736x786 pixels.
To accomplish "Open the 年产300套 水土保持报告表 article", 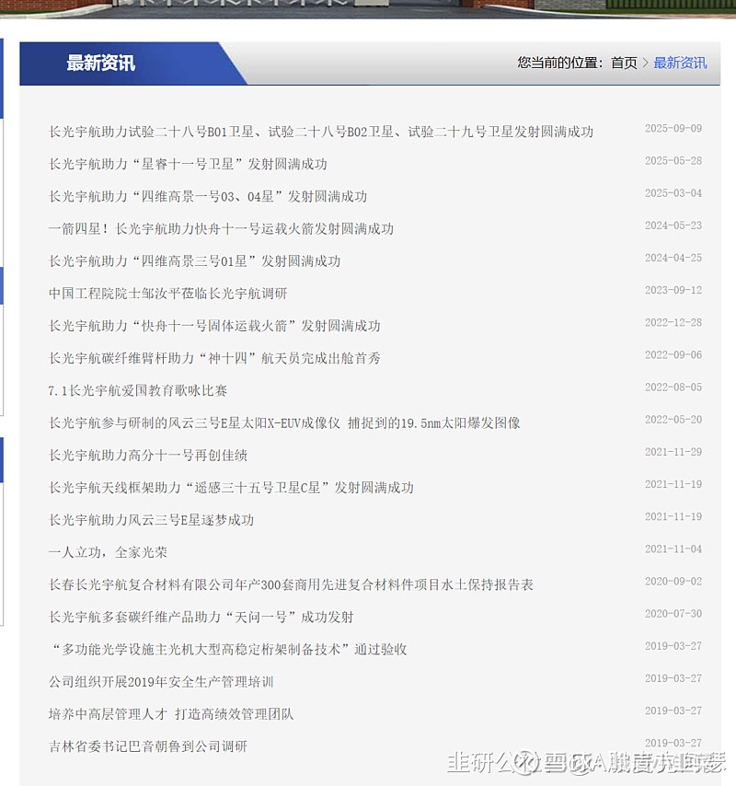I will 291,584.
